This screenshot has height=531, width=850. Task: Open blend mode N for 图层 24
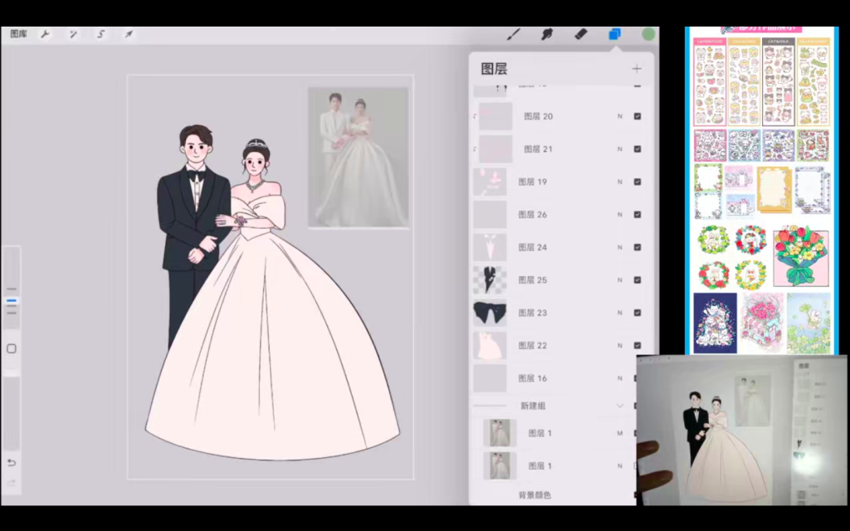(619, 247)
